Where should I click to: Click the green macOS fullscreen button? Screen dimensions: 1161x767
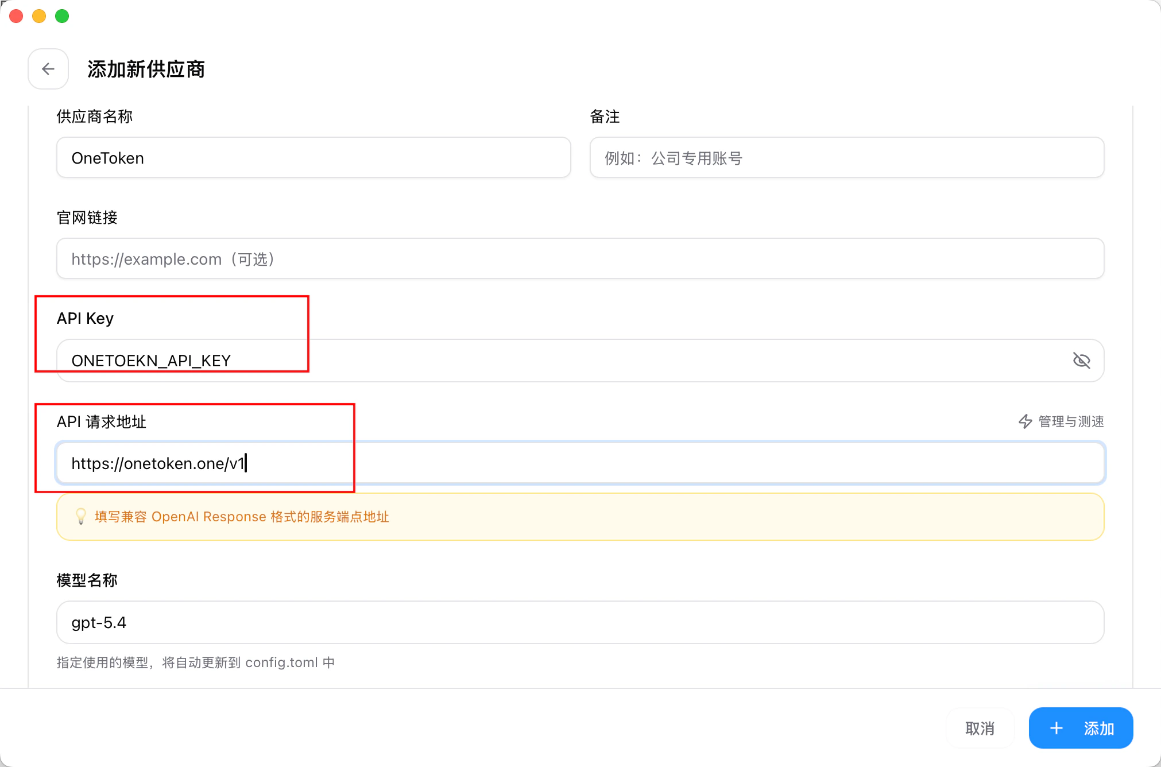click(x=62, y=16)
